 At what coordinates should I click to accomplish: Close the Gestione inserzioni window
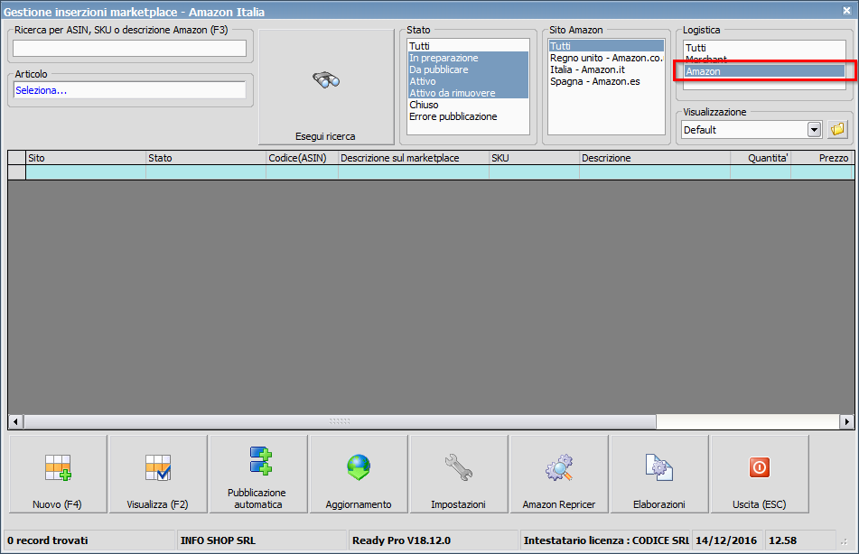(x=846, y=11)
